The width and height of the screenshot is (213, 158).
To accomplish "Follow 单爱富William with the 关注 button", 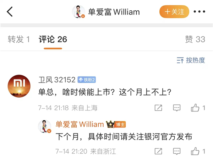I will [174, 12].
